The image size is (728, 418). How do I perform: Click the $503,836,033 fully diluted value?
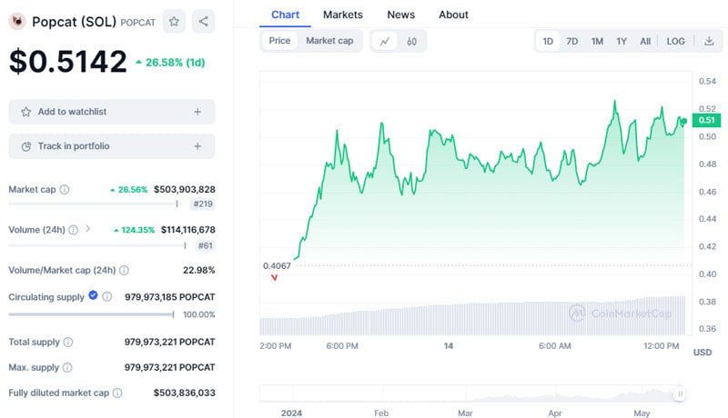tap(185, 393)
